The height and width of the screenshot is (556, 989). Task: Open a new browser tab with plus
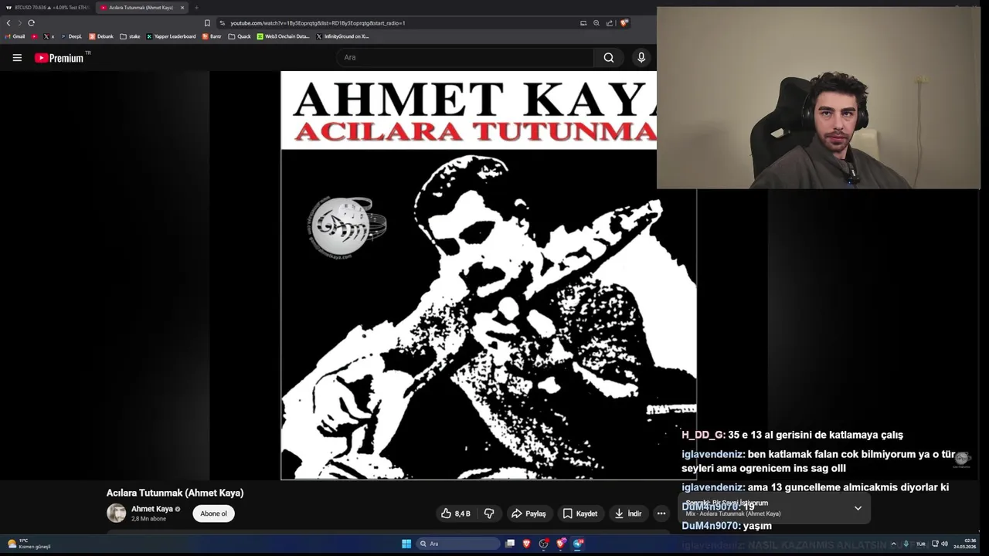tap(196, 8)
